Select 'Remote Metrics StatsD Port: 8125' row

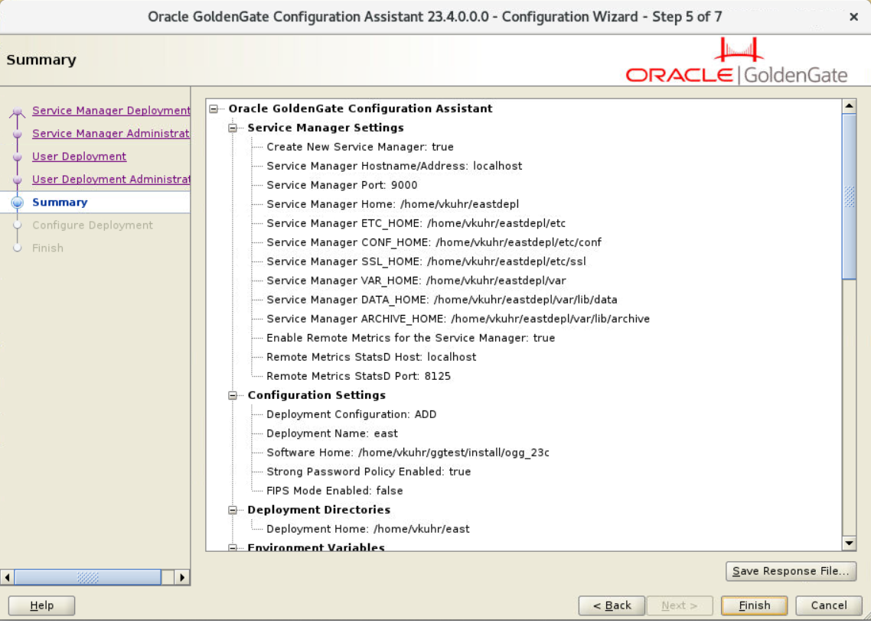pyautogui.click(x=358, y=376)
